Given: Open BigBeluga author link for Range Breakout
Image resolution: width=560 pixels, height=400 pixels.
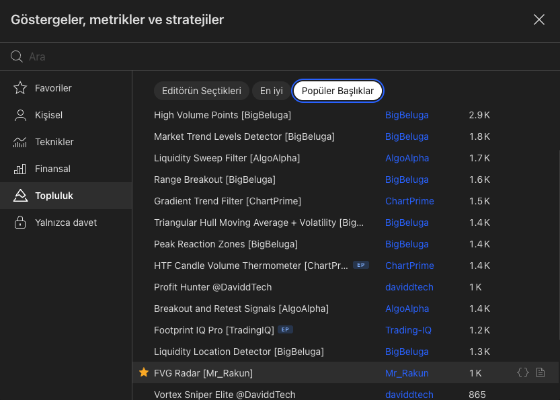Looking at the screenshot, I should [407, 179].
